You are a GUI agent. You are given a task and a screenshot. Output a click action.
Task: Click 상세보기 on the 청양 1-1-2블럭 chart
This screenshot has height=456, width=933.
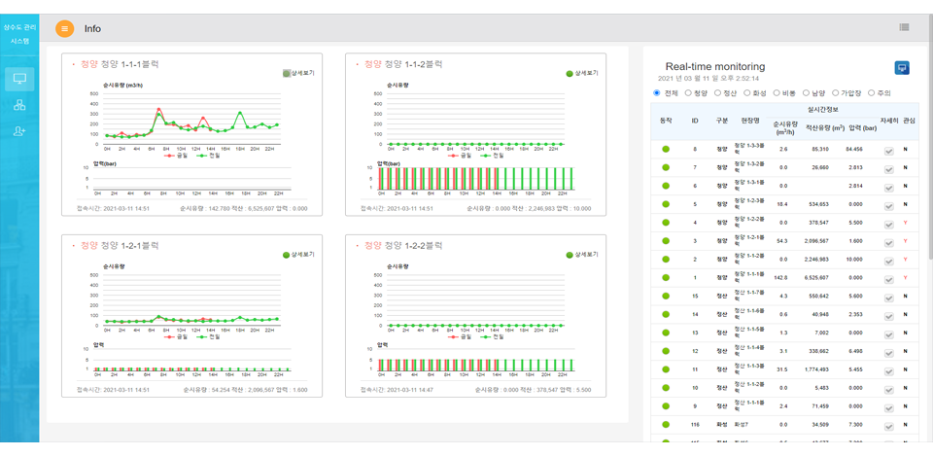pyautogui.click(x=581, y=73)
